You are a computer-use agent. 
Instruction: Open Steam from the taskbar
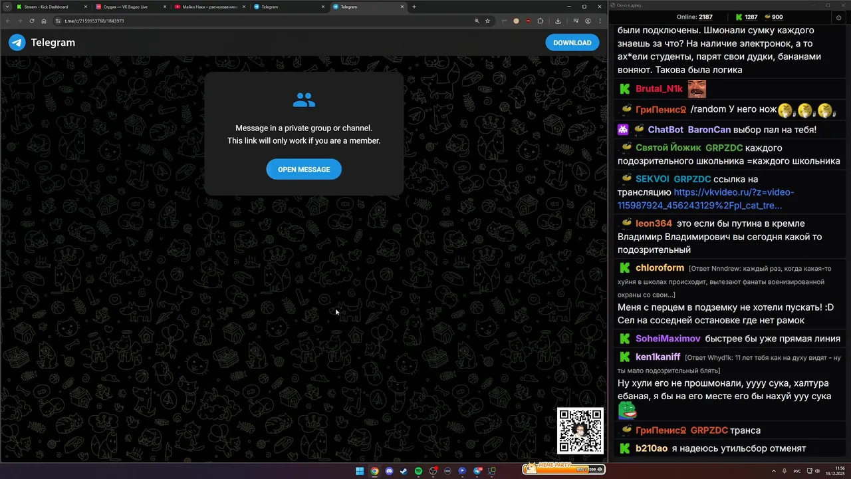click(x=404, y=471)
